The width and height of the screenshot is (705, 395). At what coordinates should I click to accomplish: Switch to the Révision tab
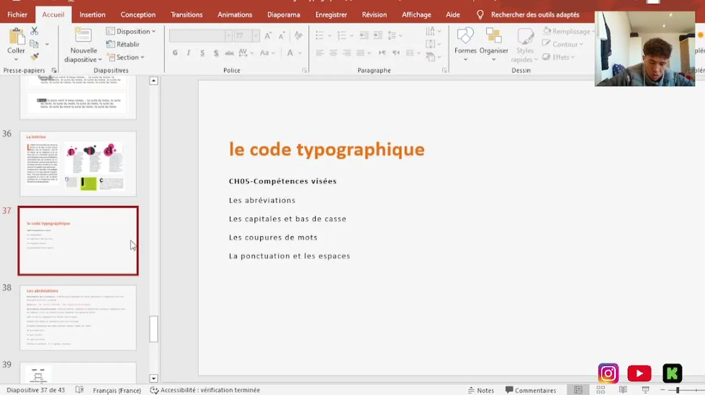(374, 15)
